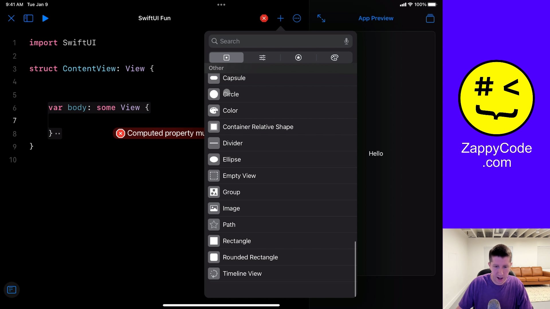Click the Container Relative Shape icon

coord(214,127)
